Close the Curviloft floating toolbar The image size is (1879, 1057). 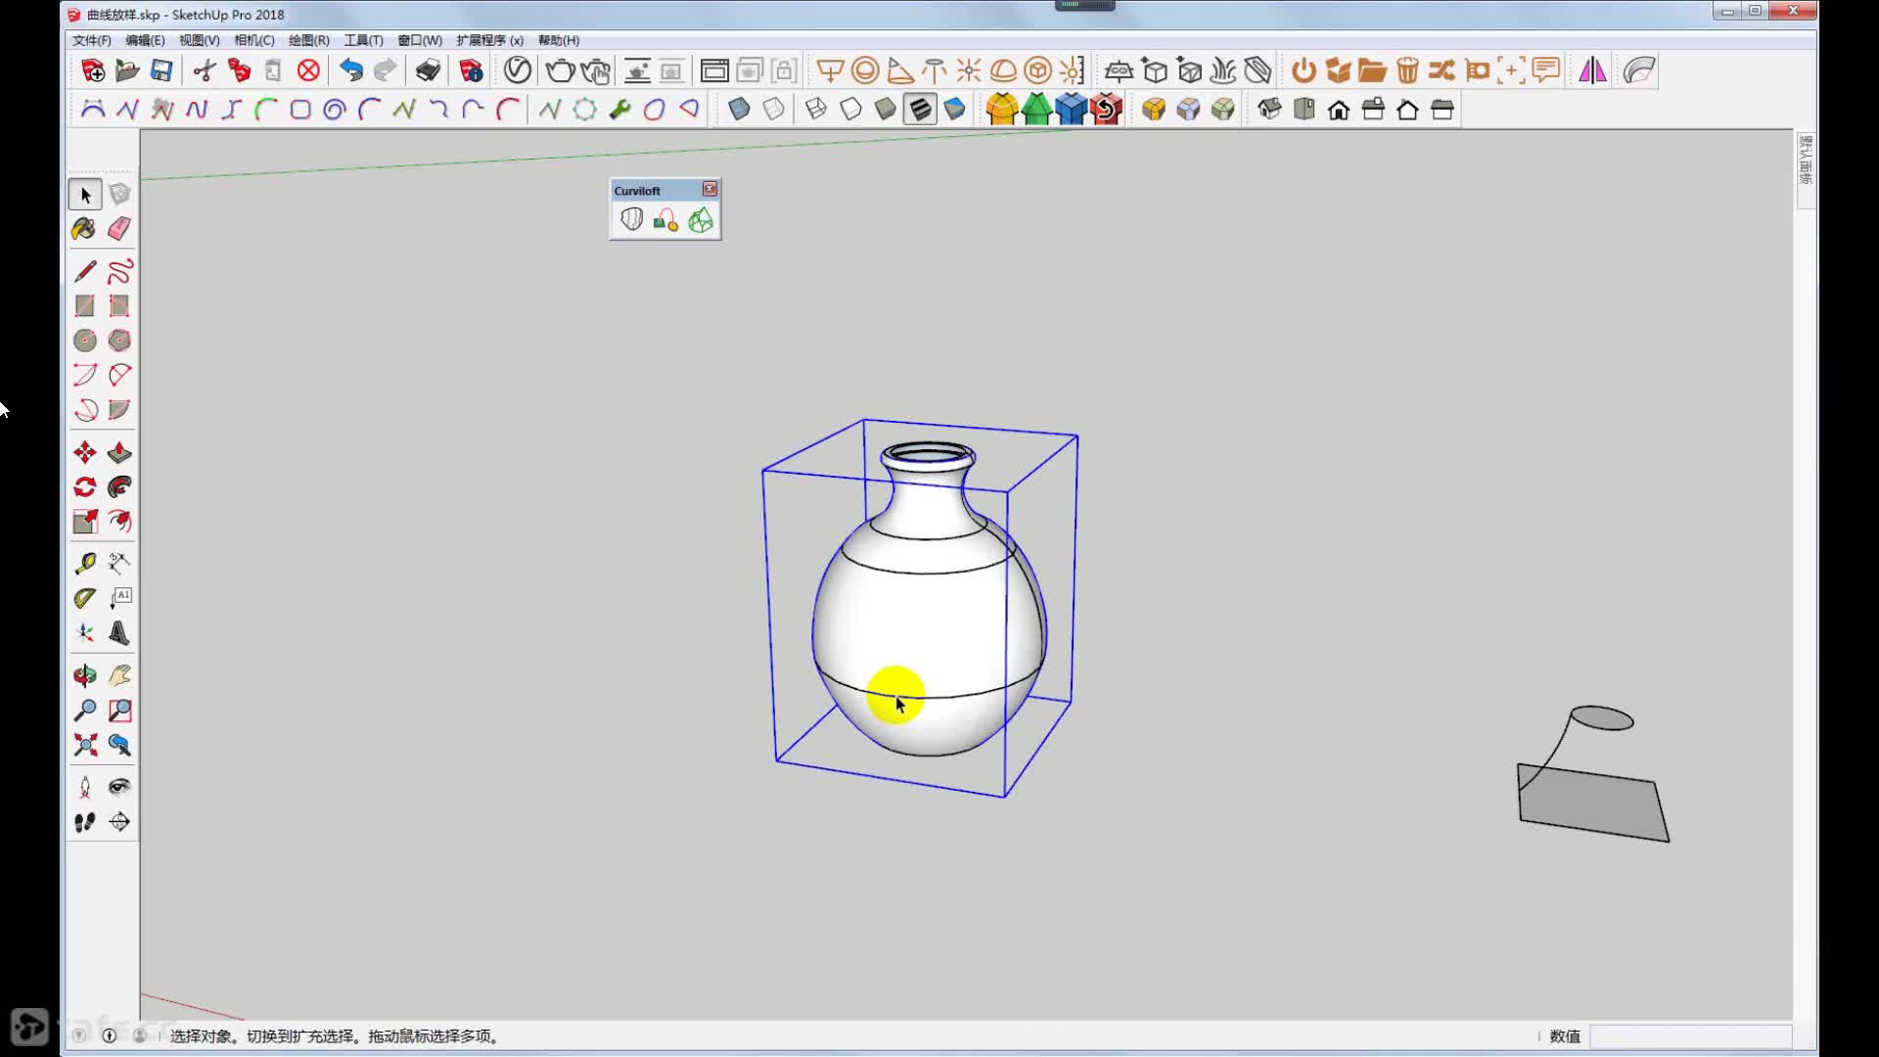pos(710,189)
